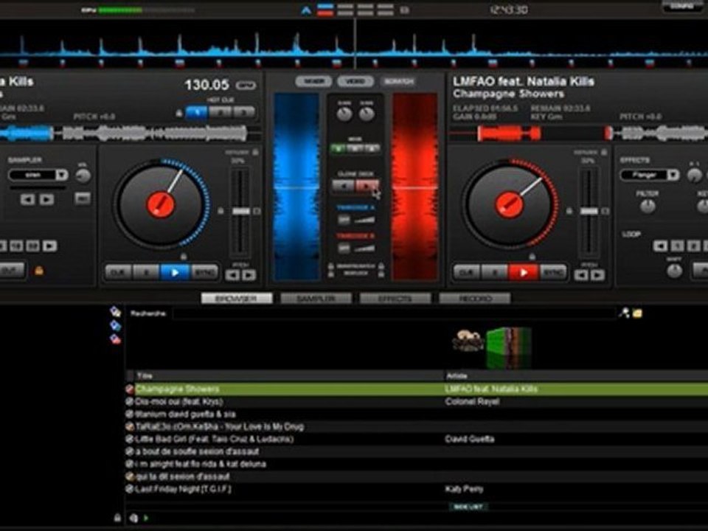Viewport: 708px width, 531px height.
Task: Open the Browser tab
Action: coord(237,299)
